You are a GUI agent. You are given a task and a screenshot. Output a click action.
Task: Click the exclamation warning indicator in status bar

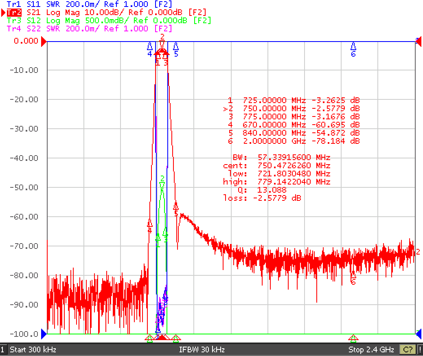click(420, 349)
